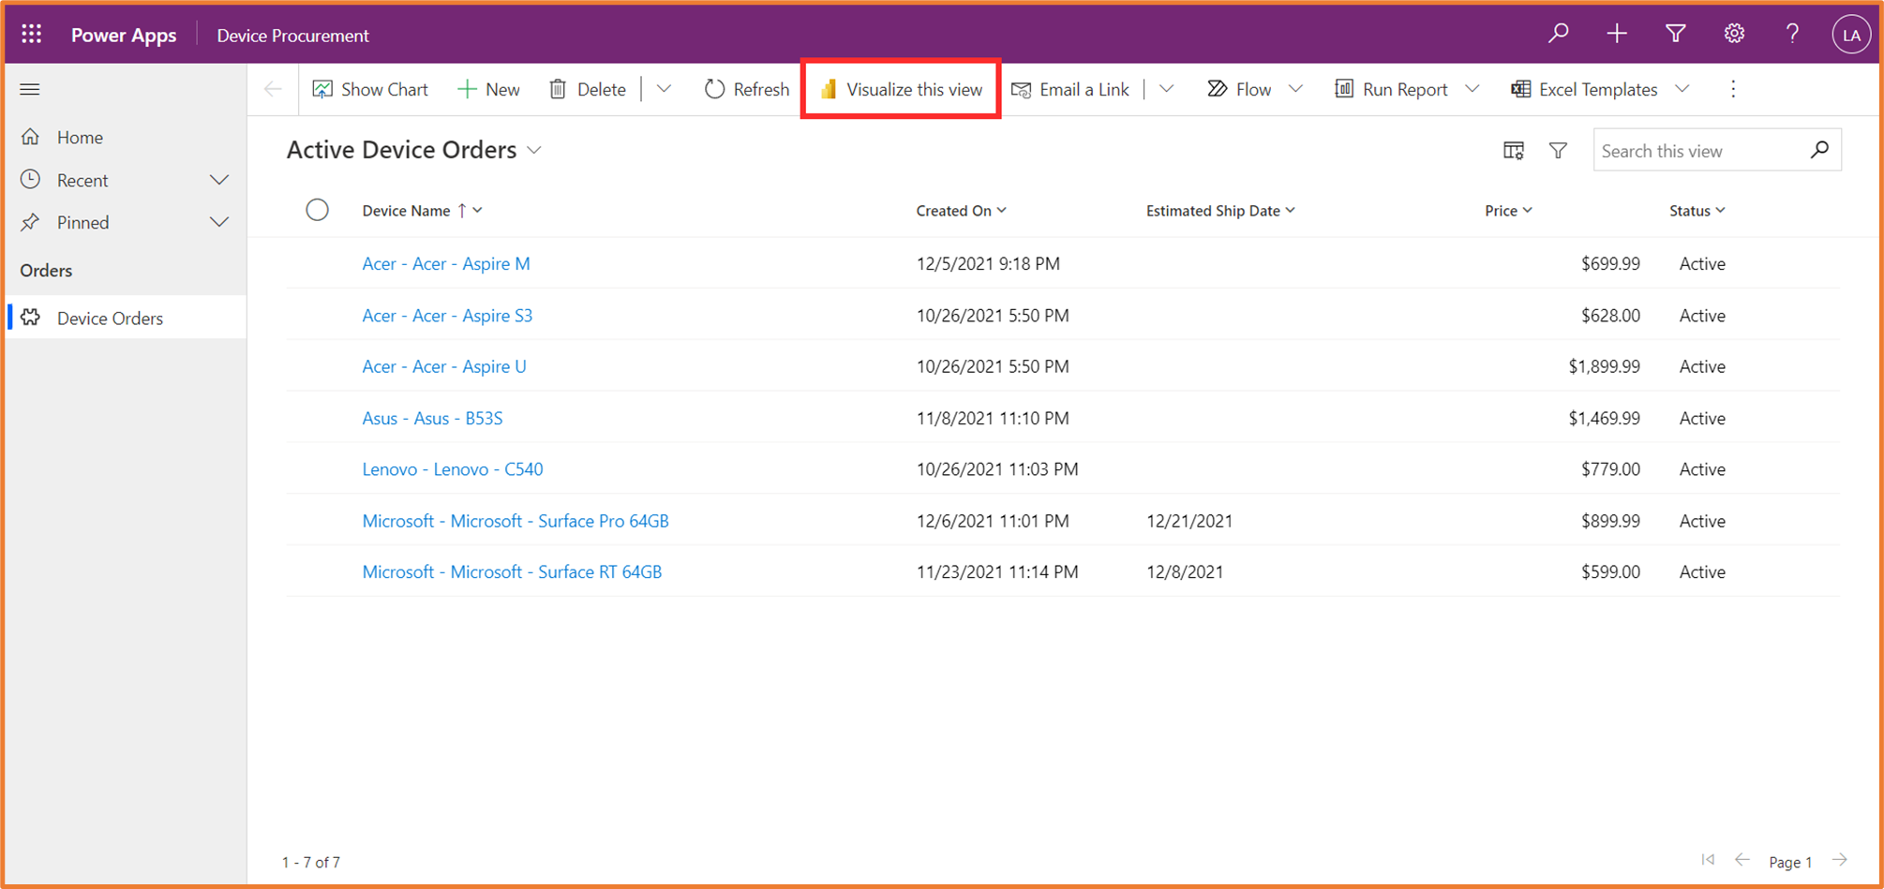Image resolution: width=1884 pixels, height=889 pixels.
Task: Open the Lenovo - Lenovo - C540 record
Action: [453, 469]
